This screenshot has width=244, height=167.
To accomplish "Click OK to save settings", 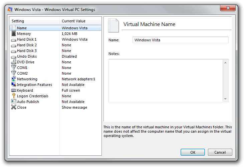I will [x=193, y=152].
